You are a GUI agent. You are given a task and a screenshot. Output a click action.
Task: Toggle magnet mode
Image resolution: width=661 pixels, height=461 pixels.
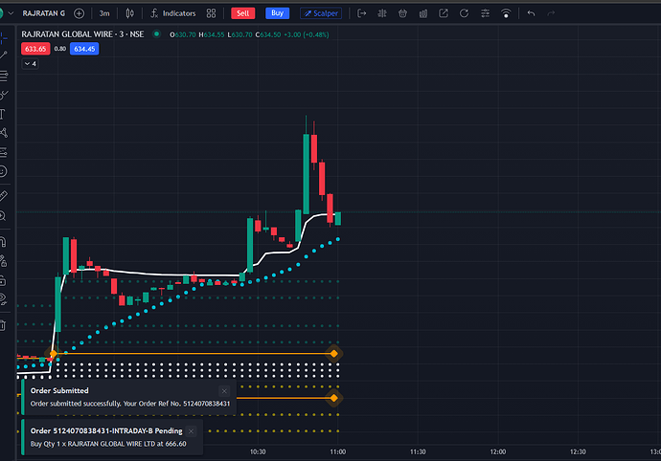coord(4,242)
